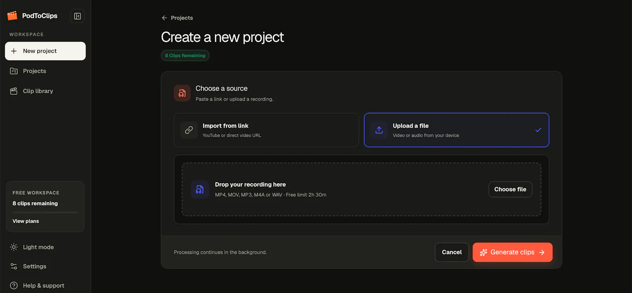
Task: Click 'YouTube or direct video URL' text
Action: (232, 135)
